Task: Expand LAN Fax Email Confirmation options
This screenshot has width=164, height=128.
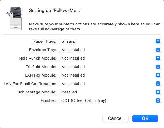Action: click(x=110, y=84)
